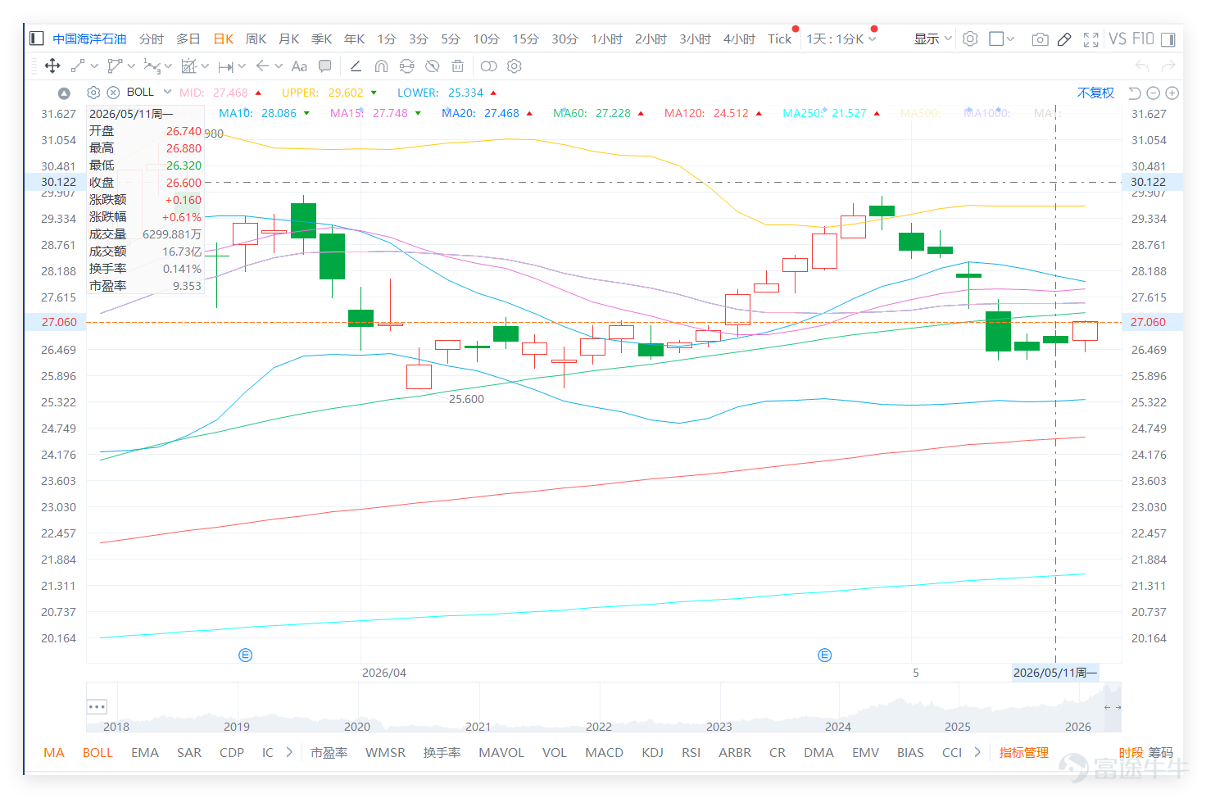Image resolution: width=1206 pixels, height=798 pixels.
Task: Undo last drawing action arrow
Action: [1142, 66]
